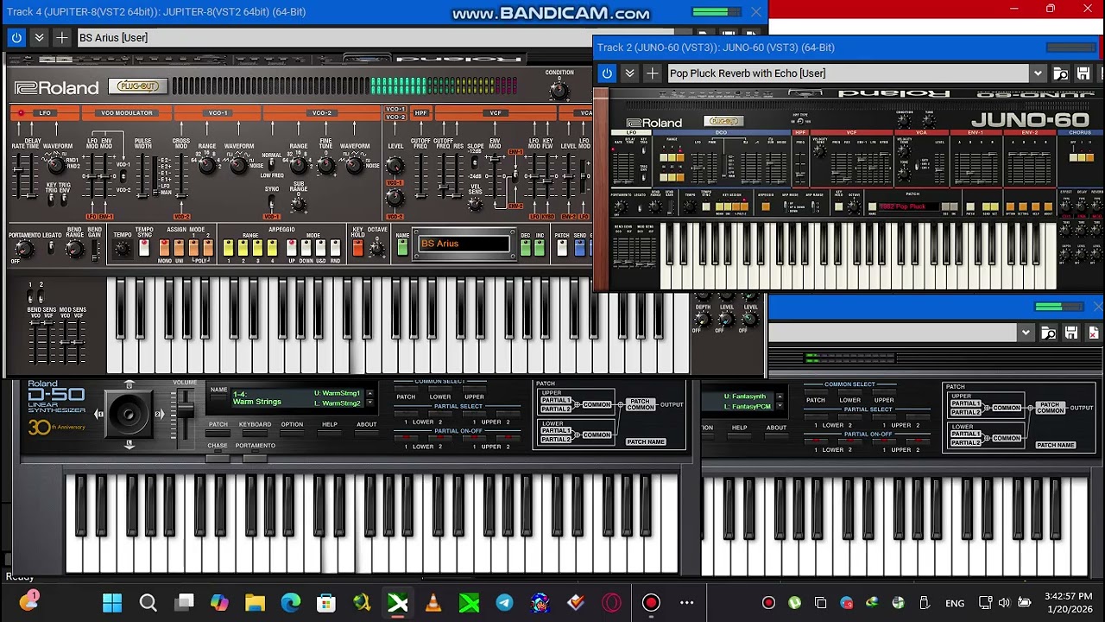The width and height of the screenshot is (1105, 622).
Task: Click JUPITER-8 Portamento knob
Action: (23, 250)
